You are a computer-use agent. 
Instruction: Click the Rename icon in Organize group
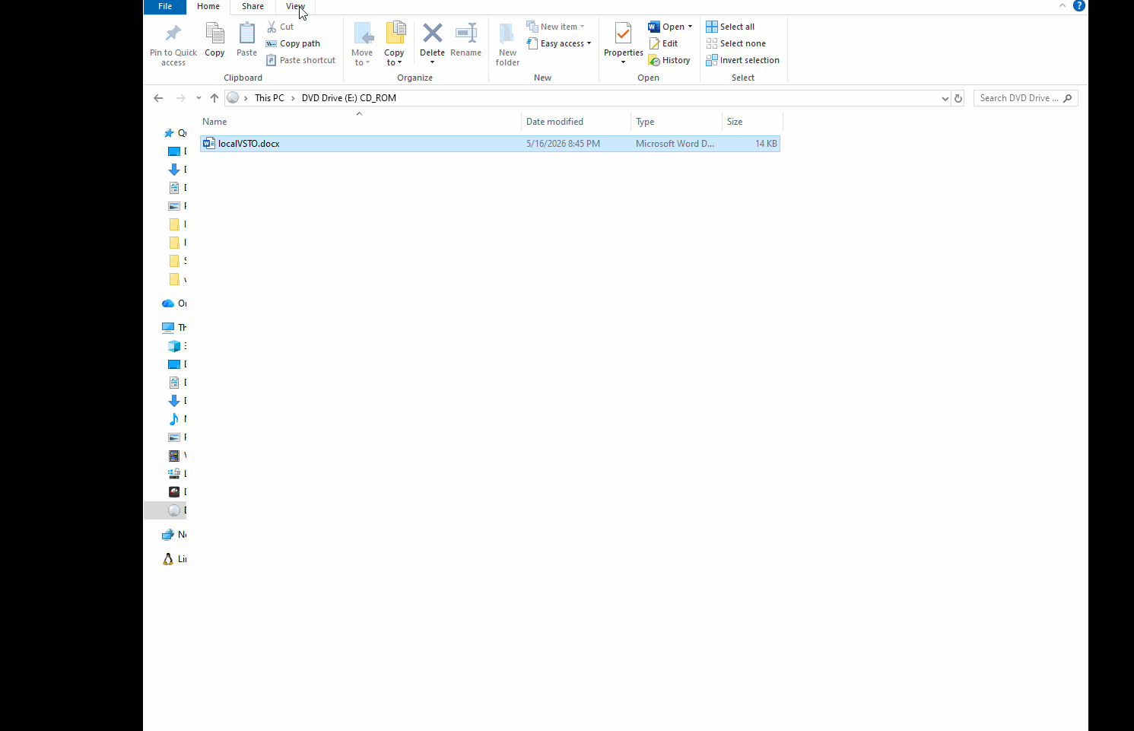[x=465, y=33]
